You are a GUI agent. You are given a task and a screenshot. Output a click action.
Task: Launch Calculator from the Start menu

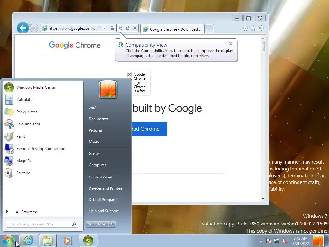pyautogui.click(x=43, y=100)
